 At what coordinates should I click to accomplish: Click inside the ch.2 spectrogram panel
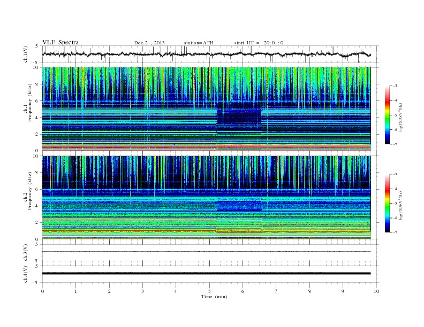206,198
